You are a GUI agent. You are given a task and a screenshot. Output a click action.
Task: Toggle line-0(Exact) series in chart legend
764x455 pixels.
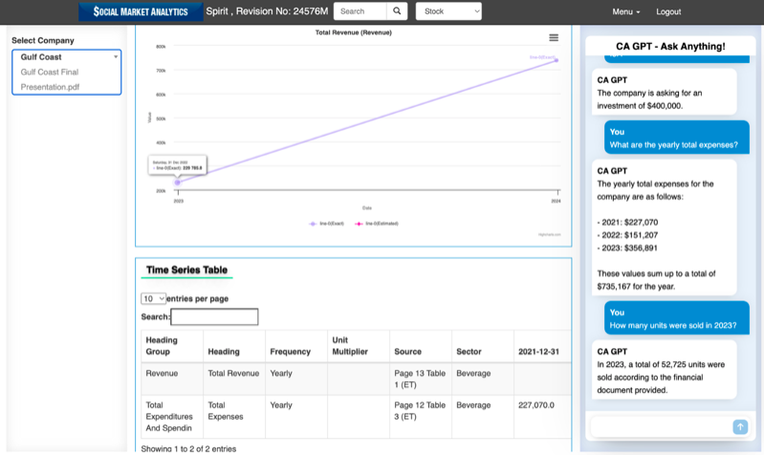tap(326, 224)
